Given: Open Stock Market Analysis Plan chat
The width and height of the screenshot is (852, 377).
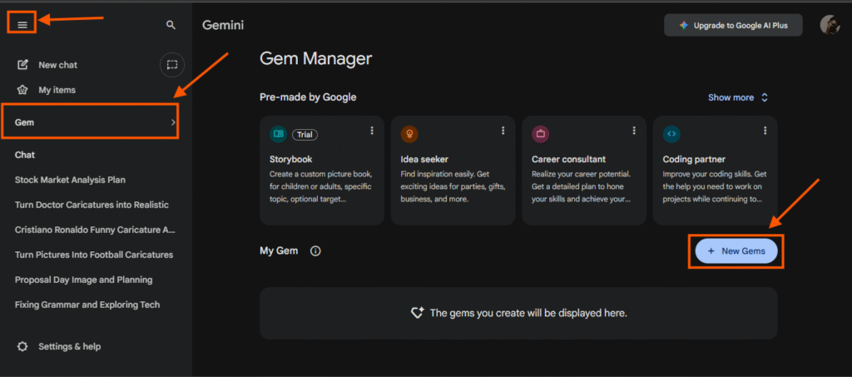Looking at the screenshot, I should (70, 180).
